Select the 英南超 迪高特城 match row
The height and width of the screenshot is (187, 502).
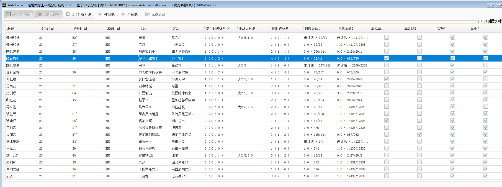tap(145, 86)
